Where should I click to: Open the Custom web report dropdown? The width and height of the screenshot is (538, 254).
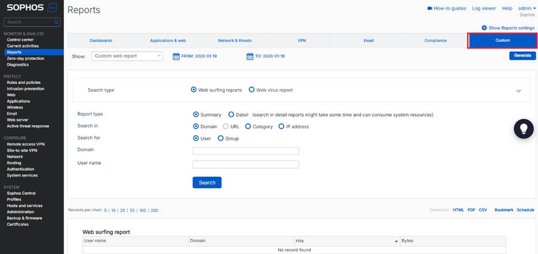pyautogui.click(x=127, y=56)
